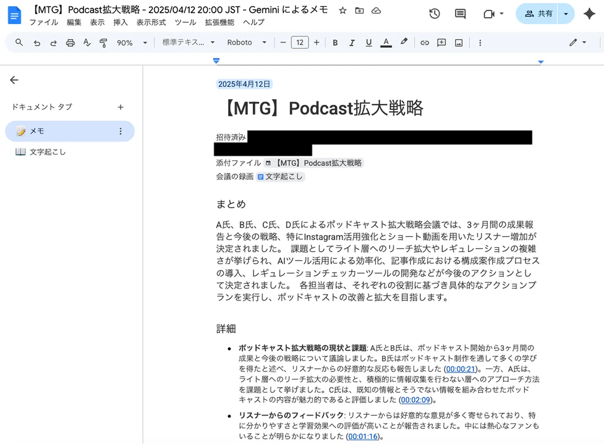The image size is (604, 444).
Task: Click the まとめ heading
Action: pos(231,204)
